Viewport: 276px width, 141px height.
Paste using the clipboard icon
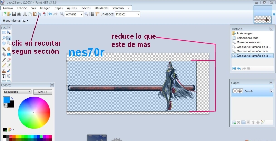(x=35, y=14)
